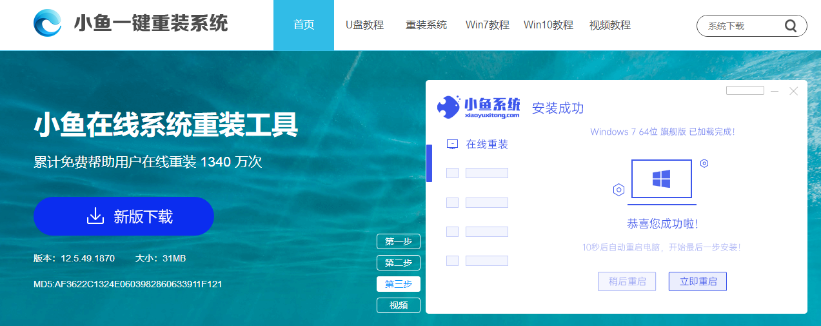
Task: Click the monitor icon beside 在线重装
Action: (x=453, y=145)
